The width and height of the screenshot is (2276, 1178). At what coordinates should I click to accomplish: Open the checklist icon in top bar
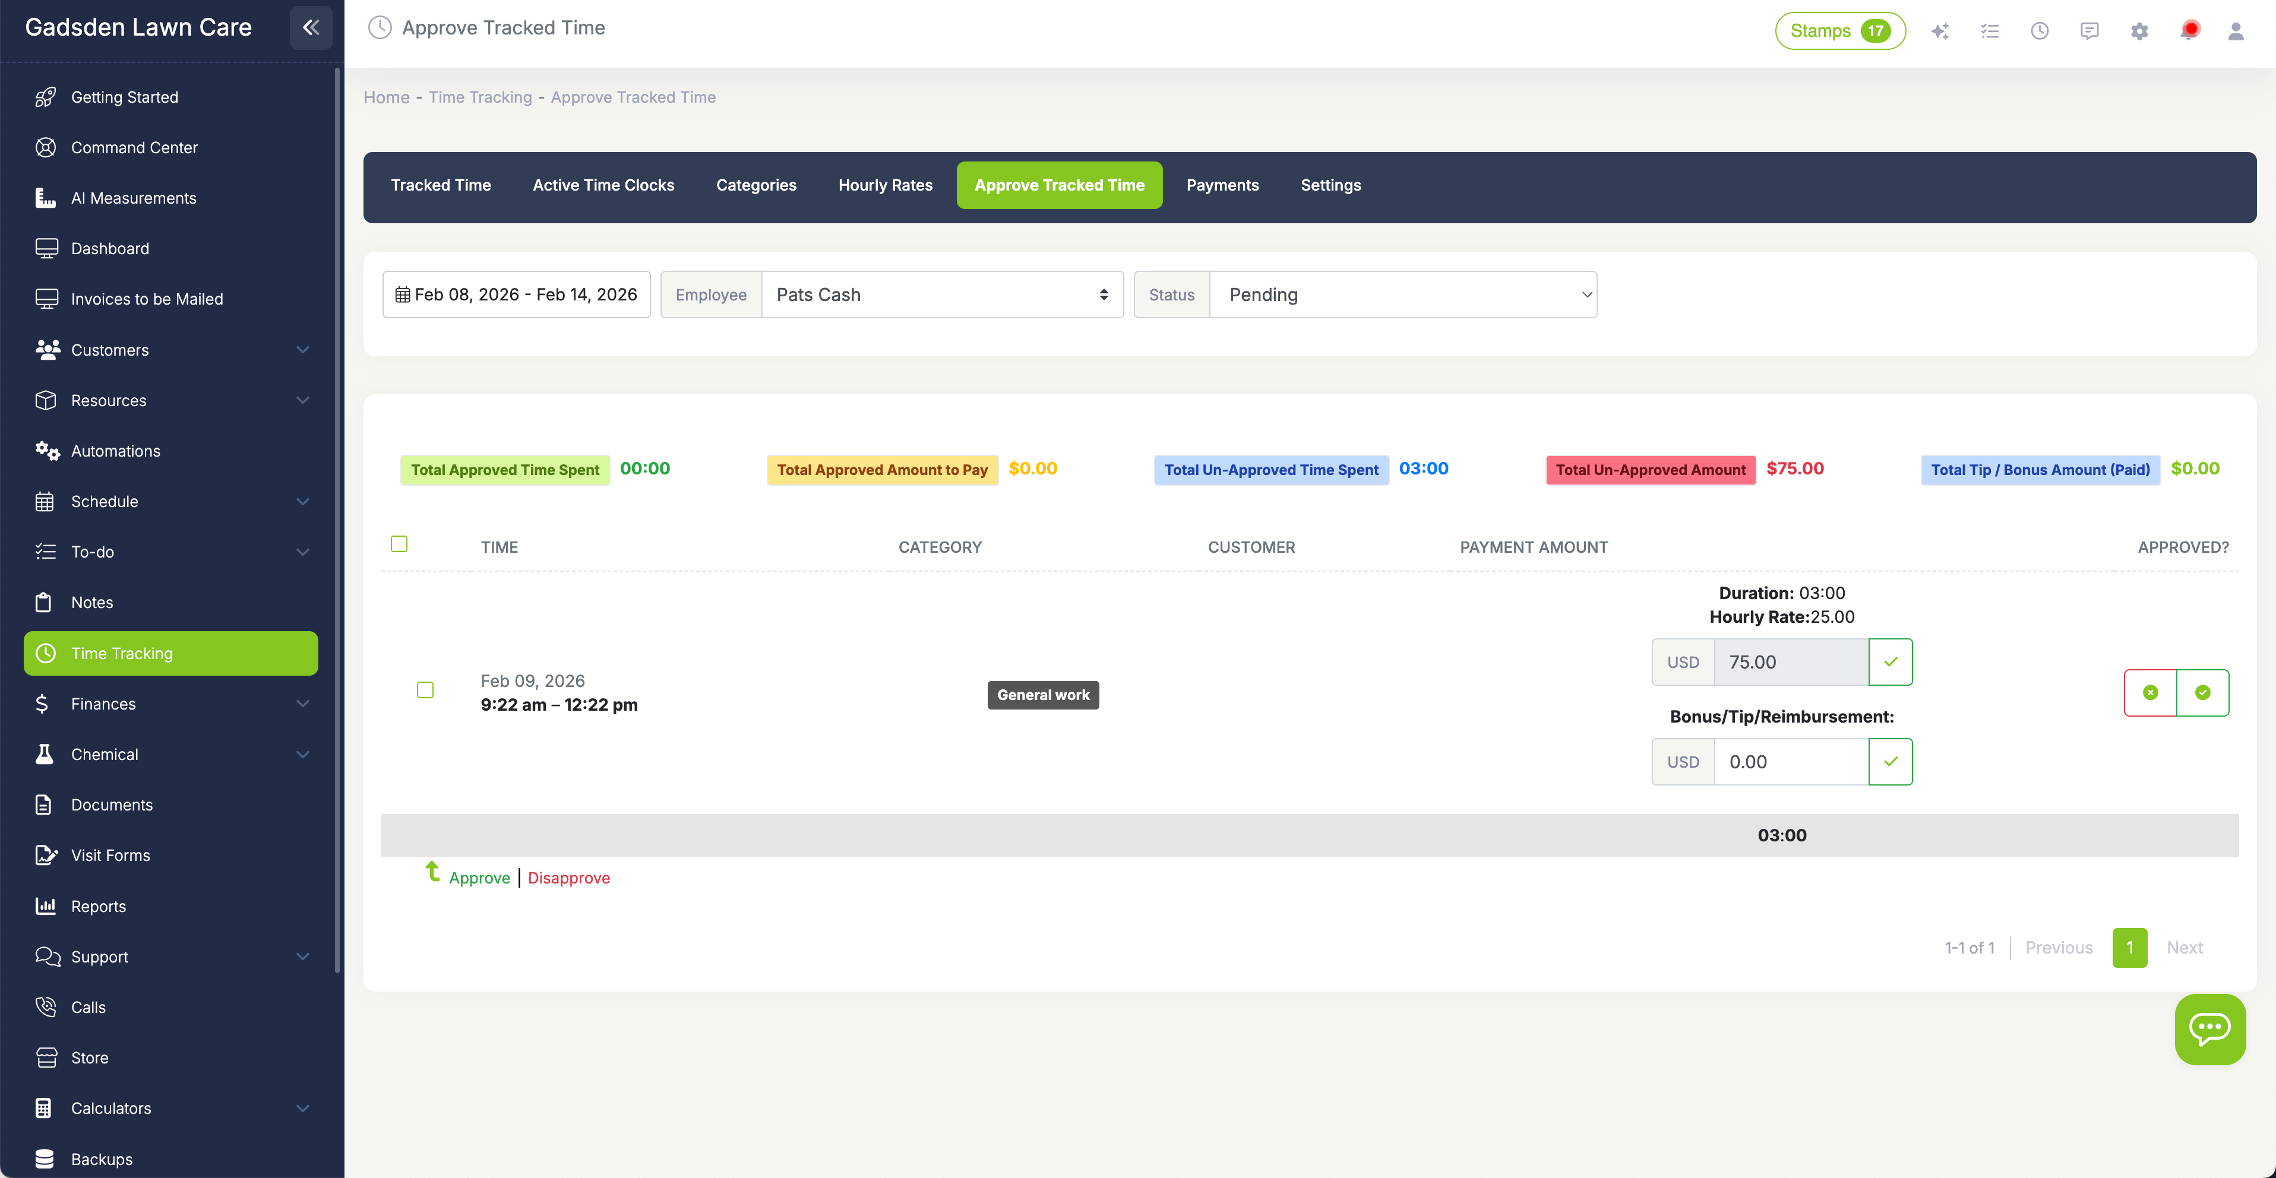(1990, 30)
